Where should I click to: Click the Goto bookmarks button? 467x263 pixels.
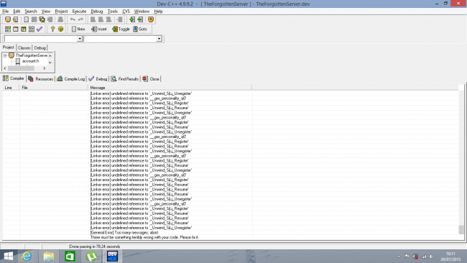(140, 29)
